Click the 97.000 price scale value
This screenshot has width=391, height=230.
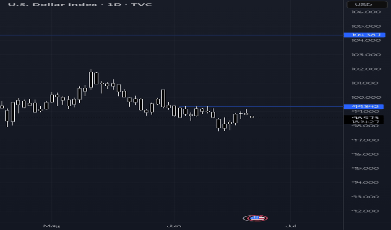tap(365, 140)
